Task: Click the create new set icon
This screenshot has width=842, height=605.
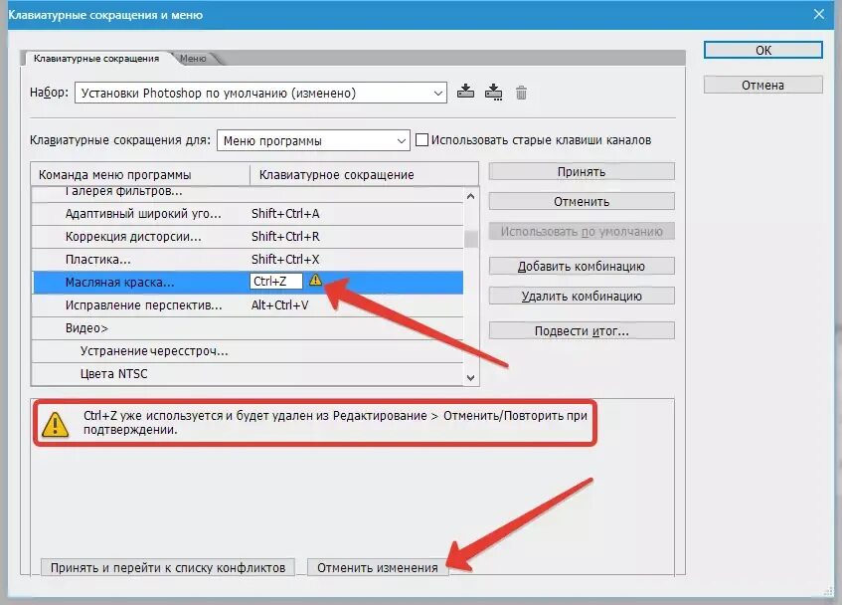Action: click(x=493, y=92)
